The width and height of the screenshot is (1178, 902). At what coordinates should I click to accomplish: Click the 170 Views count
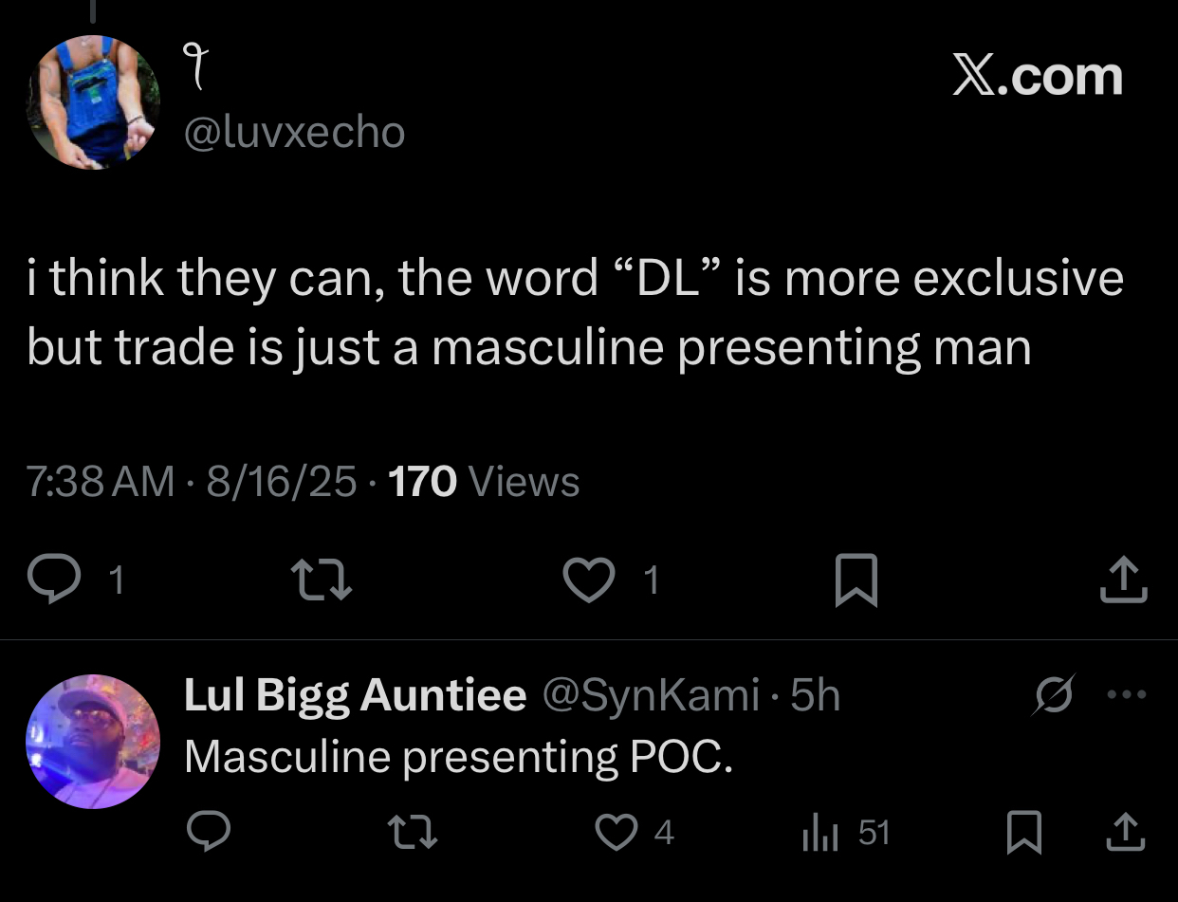(x=484, y=483)
